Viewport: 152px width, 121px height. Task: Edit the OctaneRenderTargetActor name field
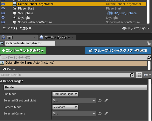(x=30, y=43)
